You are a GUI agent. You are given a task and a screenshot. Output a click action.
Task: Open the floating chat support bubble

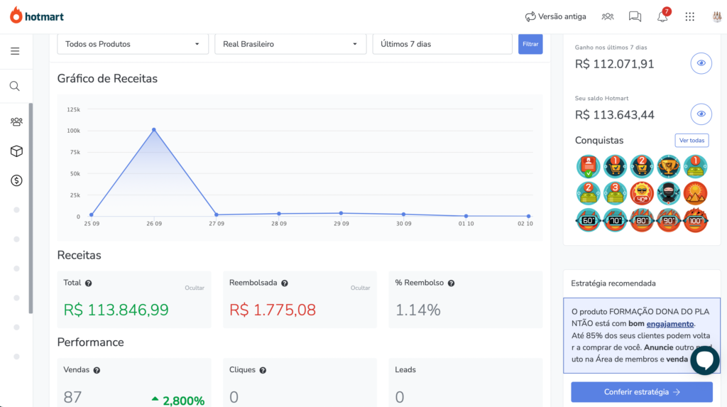705,360
